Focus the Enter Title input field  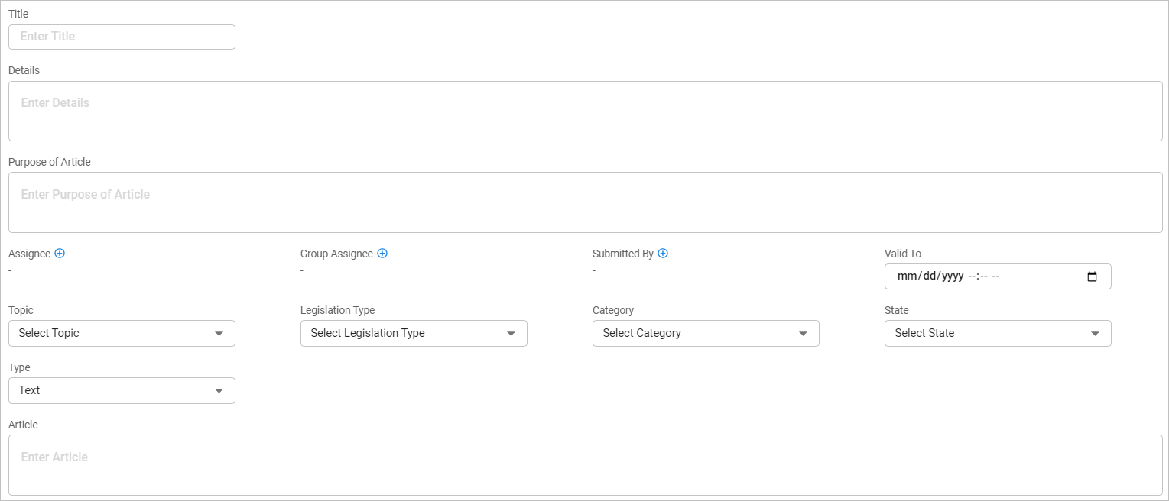pyautogui.click(x=122, y=37)
